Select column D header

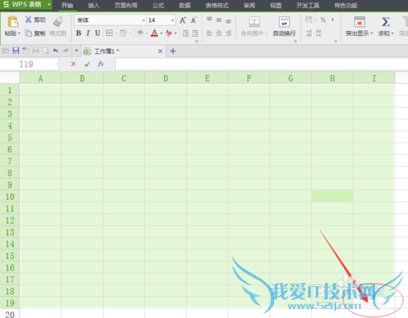point(166,78)
